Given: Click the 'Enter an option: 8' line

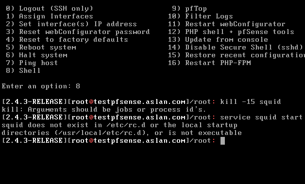Looking at the screenshot, I should coord(41,86).
